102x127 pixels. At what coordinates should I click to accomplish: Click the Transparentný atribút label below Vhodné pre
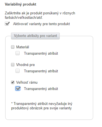[41, 71]
